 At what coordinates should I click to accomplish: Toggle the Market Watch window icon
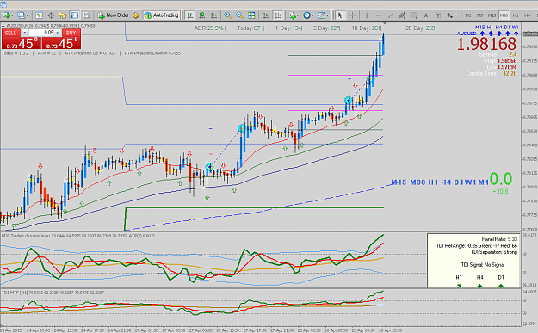pos(39,15)
